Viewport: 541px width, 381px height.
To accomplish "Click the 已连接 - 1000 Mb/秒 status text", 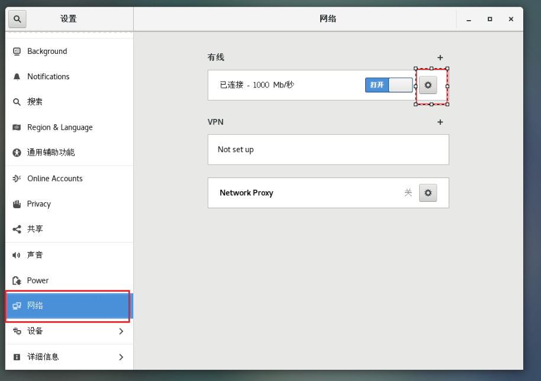I will [257, 85].
